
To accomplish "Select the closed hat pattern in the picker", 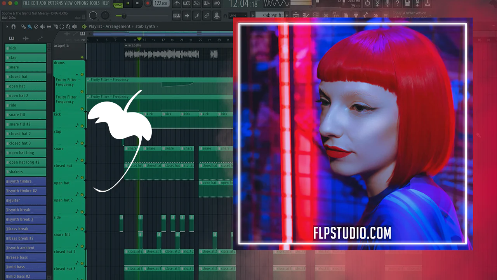I will click(26, 77).
